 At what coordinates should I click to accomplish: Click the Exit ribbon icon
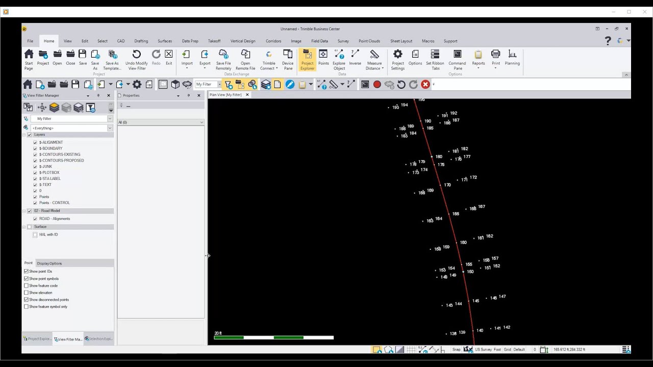coord(169,57)
